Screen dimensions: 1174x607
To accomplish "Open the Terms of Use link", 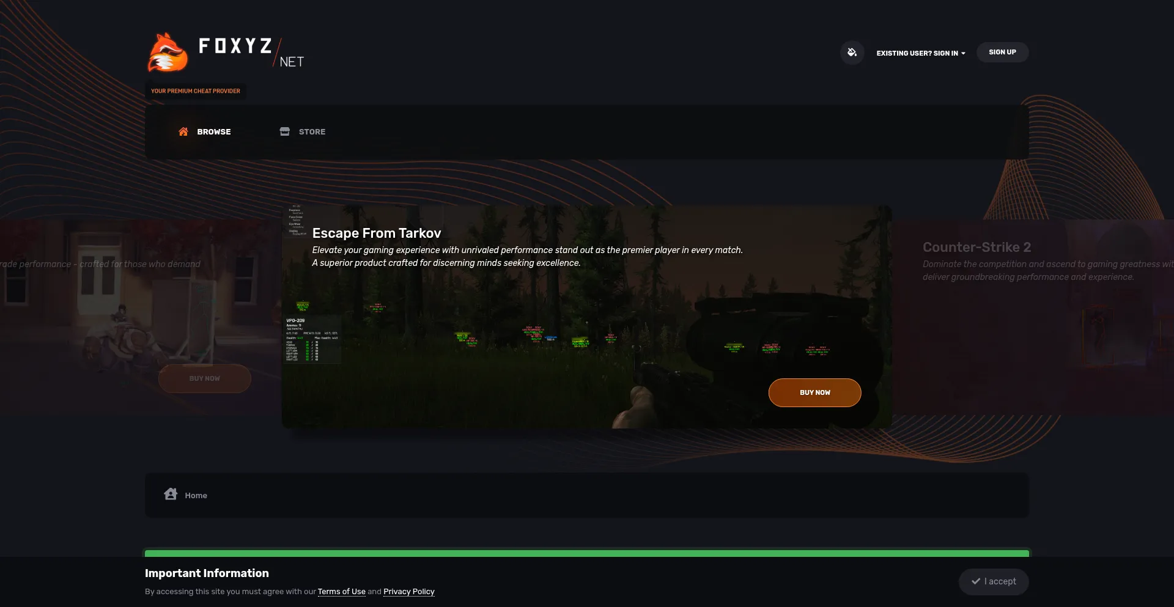I will 341,592.
